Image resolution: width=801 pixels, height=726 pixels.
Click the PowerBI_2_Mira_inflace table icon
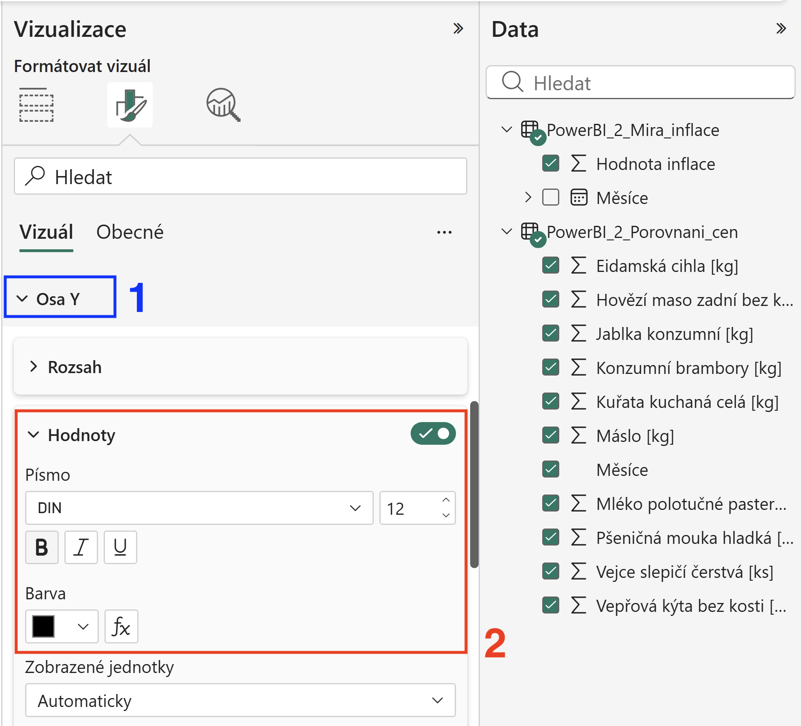(533, 132)
